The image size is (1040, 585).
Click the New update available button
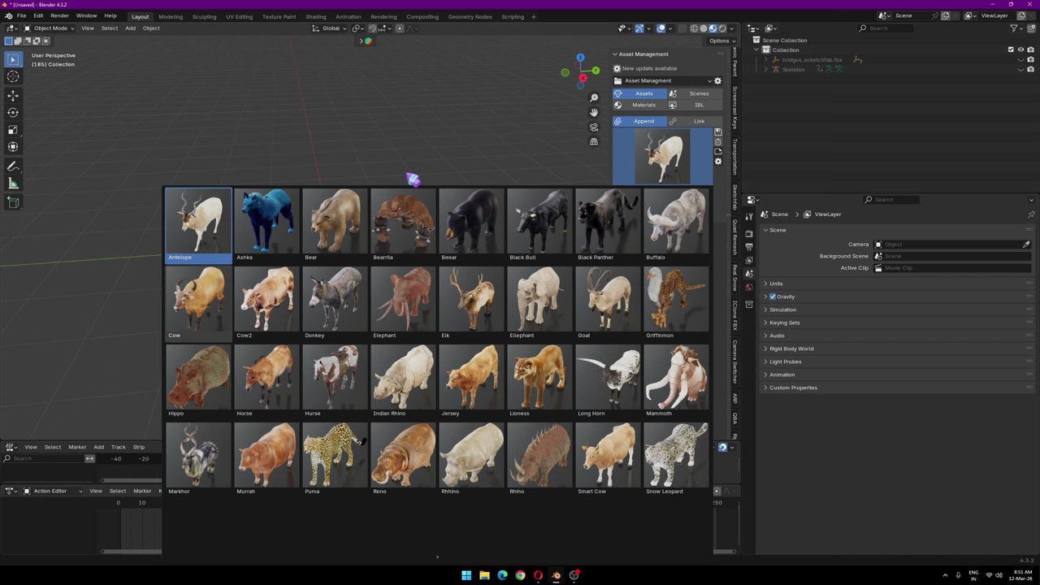[648, 68]
